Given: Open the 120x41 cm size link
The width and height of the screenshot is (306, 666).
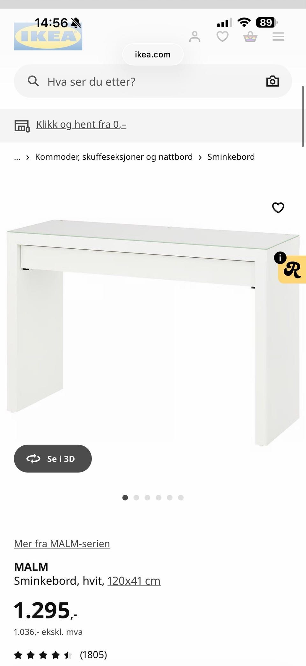Looking at the screenshot, I should point(134,581).
